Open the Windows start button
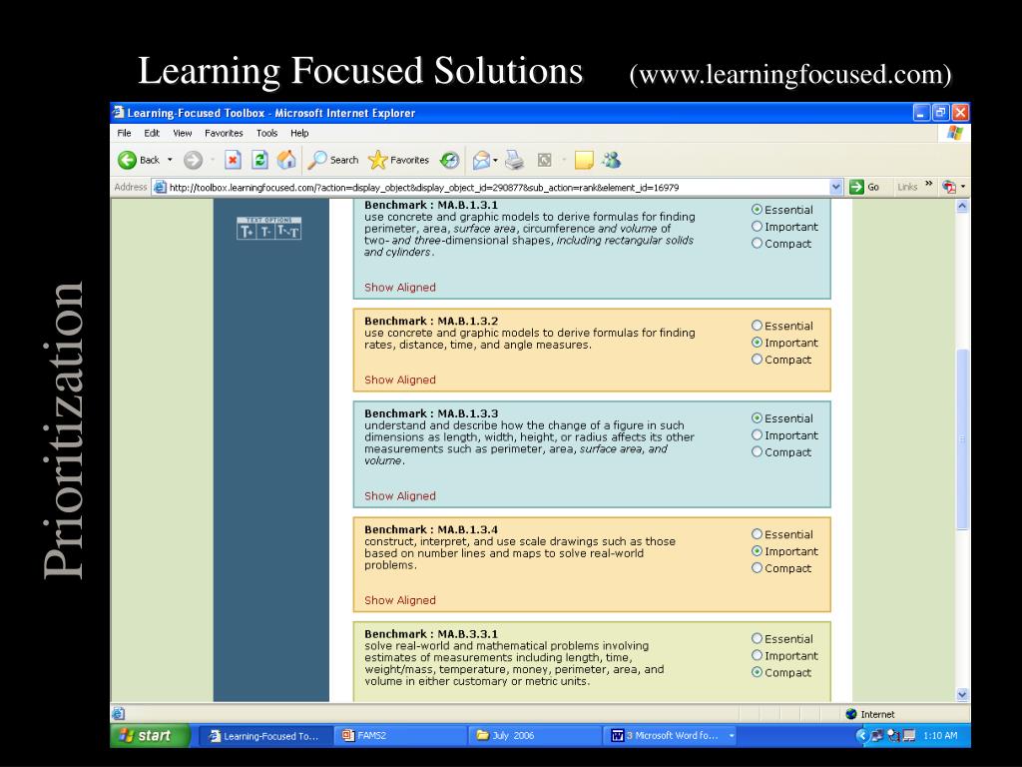 151,736
